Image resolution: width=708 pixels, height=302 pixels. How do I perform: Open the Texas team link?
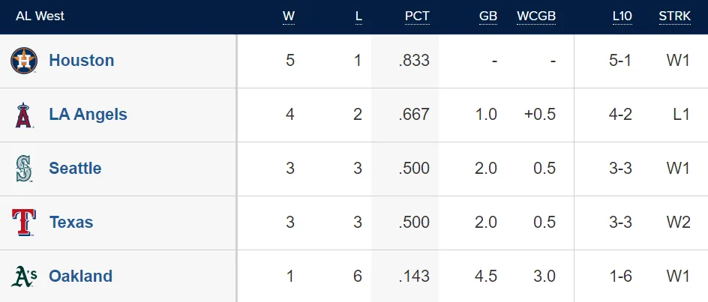(x=71, y=223)
